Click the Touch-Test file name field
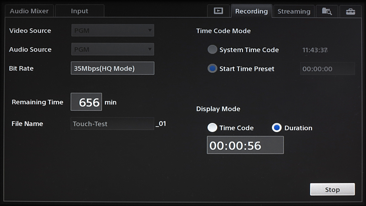366x206 pixels. click(112, 124)
